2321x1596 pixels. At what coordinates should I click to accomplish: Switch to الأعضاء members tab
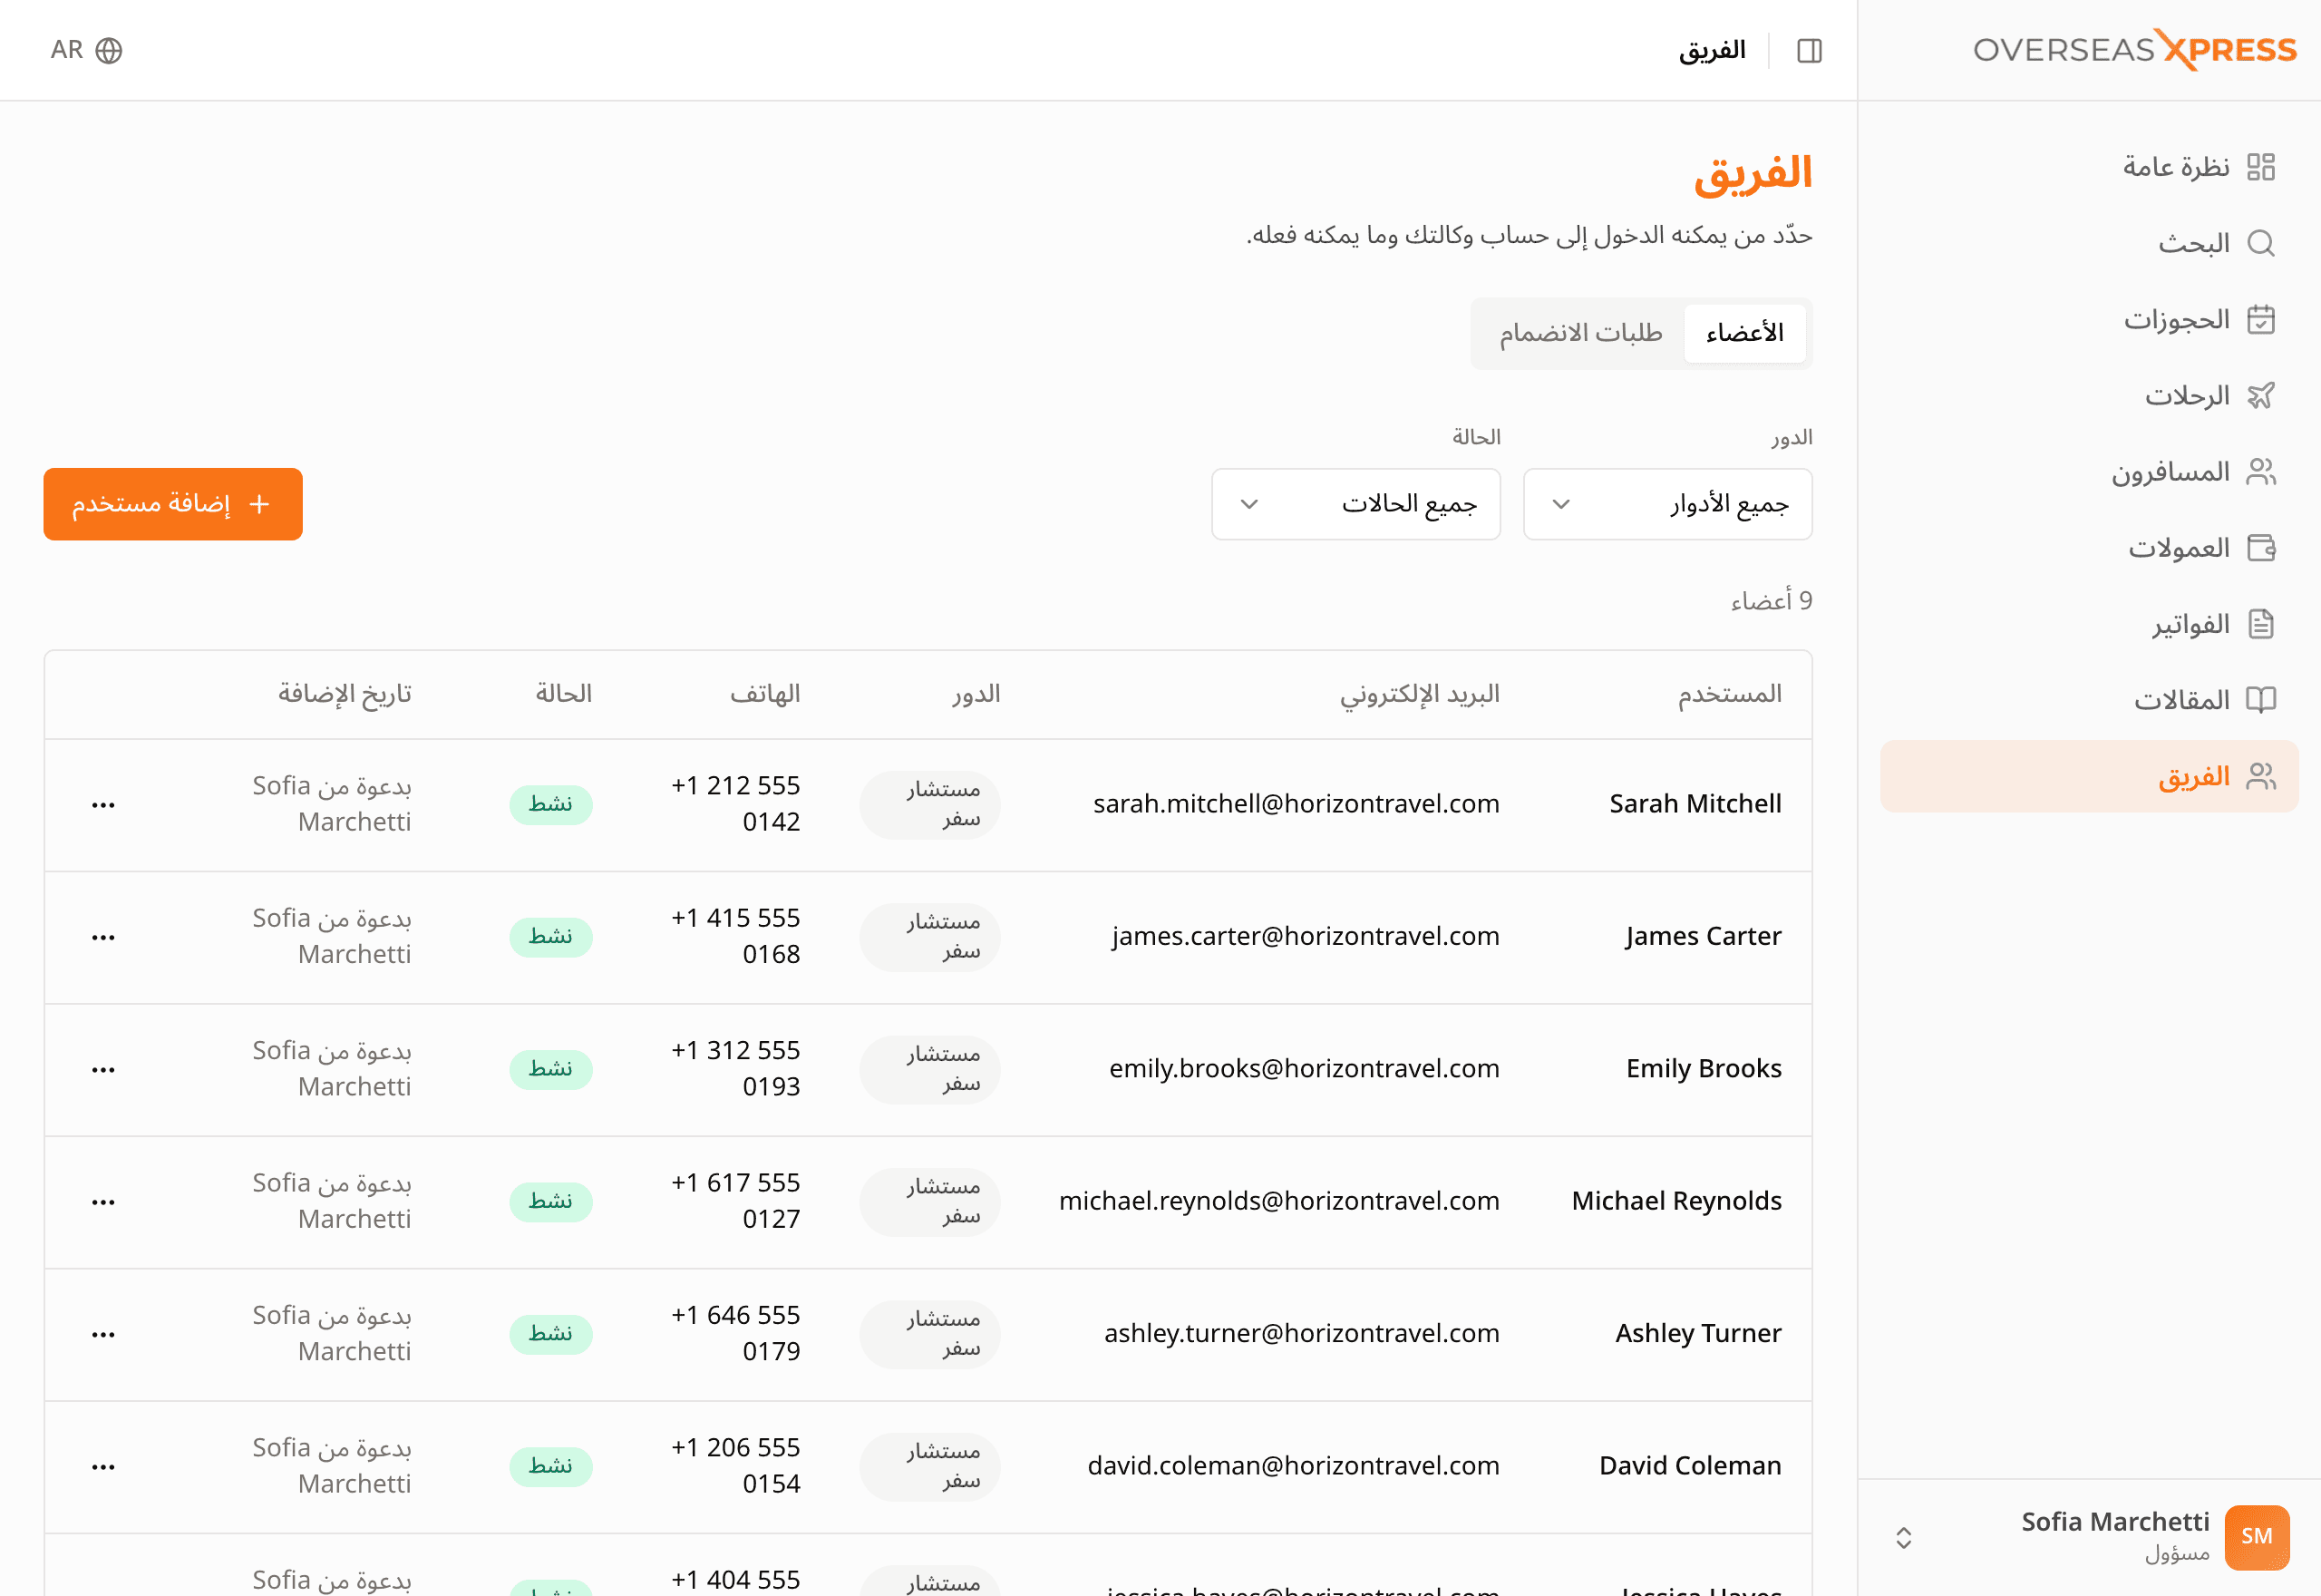[1744, 333]
